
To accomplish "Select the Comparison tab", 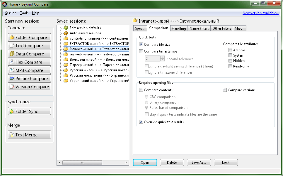I will (159, 28).
